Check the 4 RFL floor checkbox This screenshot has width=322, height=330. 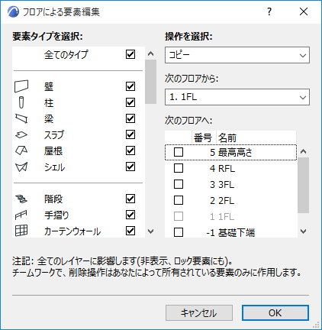click(x=179, y=168)
